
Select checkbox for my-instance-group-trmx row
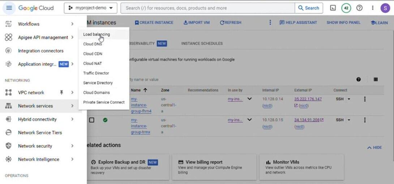pyautogui.click(x=92, y=120)
